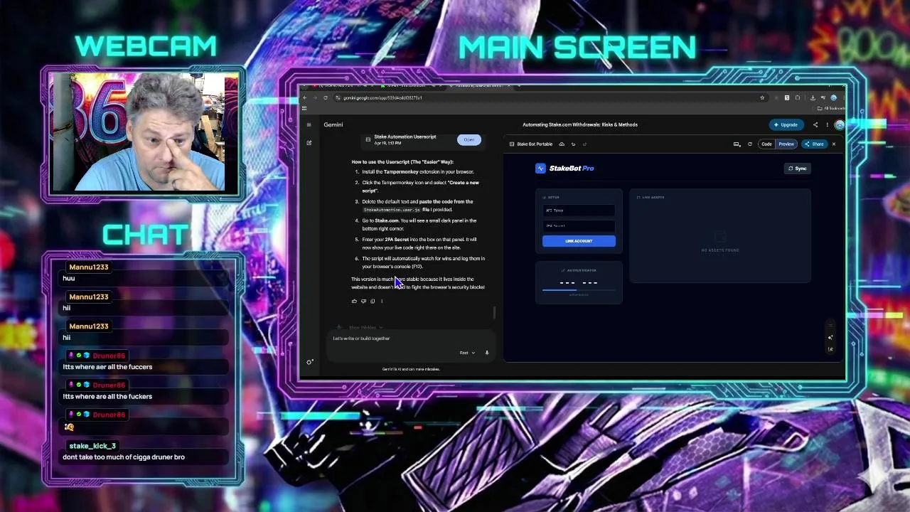Click conversation title Automating Stake.com Withdrawals

(x=580, y=124)
